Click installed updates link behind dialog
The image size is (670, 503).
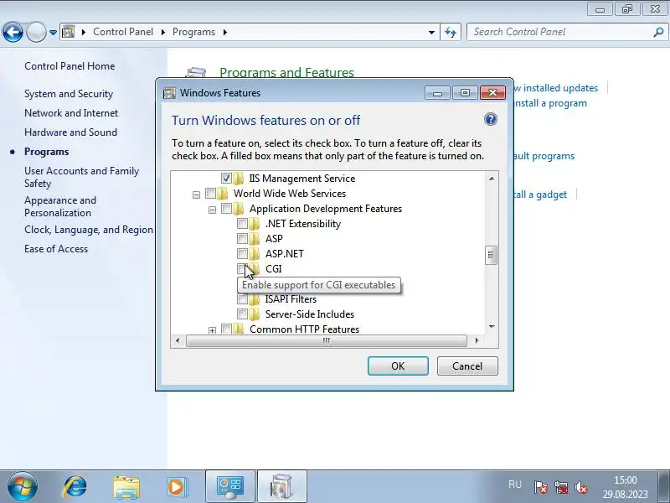(x=556, y=88)
